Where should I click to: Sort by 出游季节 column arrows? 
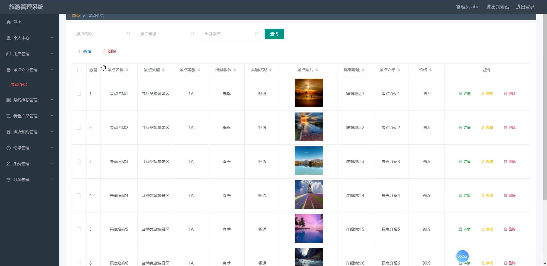235,70
